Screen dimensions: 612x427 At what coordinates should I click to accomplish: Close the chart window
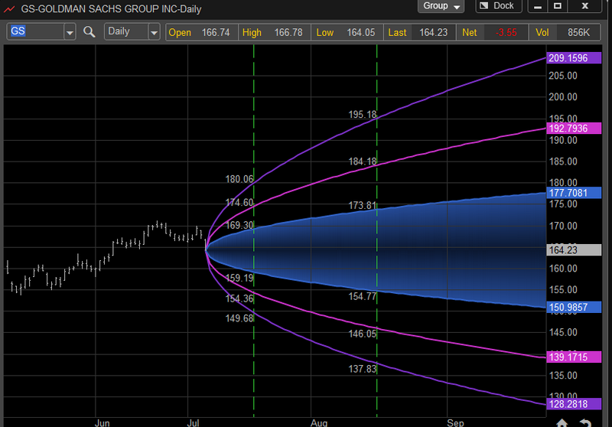[x=584, y=6]
